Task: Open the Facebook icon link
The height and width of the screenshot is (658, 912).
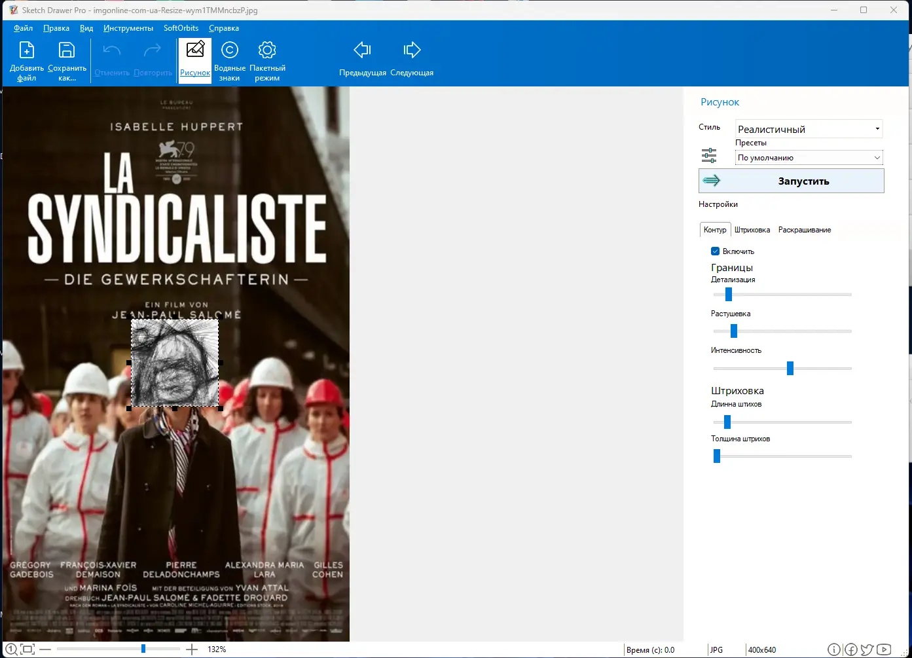Action: point(851,649)
